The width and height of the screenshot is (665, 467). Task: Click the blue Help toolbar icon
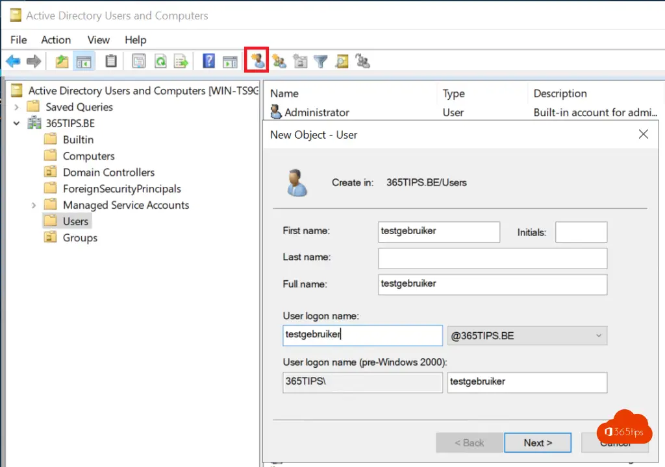(x=208, y=62)
